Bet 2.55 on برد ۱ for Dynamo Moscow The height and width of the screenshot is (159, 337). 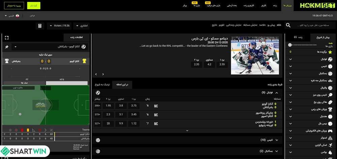tap(222, 65)
